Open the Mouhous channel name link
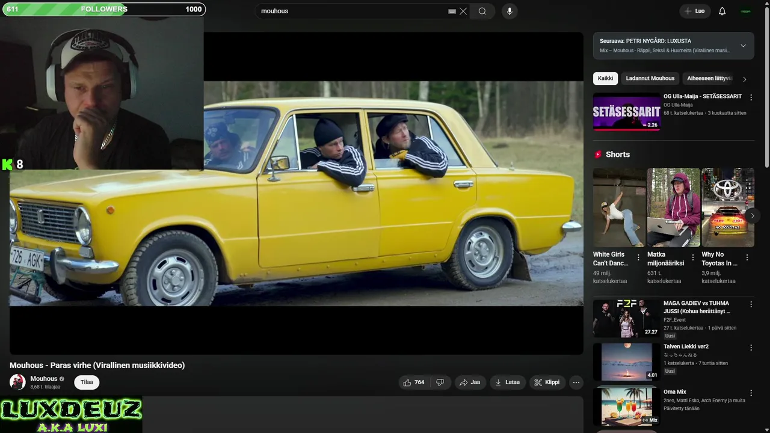This screenshot has height=433, width=770. [44, 379]
